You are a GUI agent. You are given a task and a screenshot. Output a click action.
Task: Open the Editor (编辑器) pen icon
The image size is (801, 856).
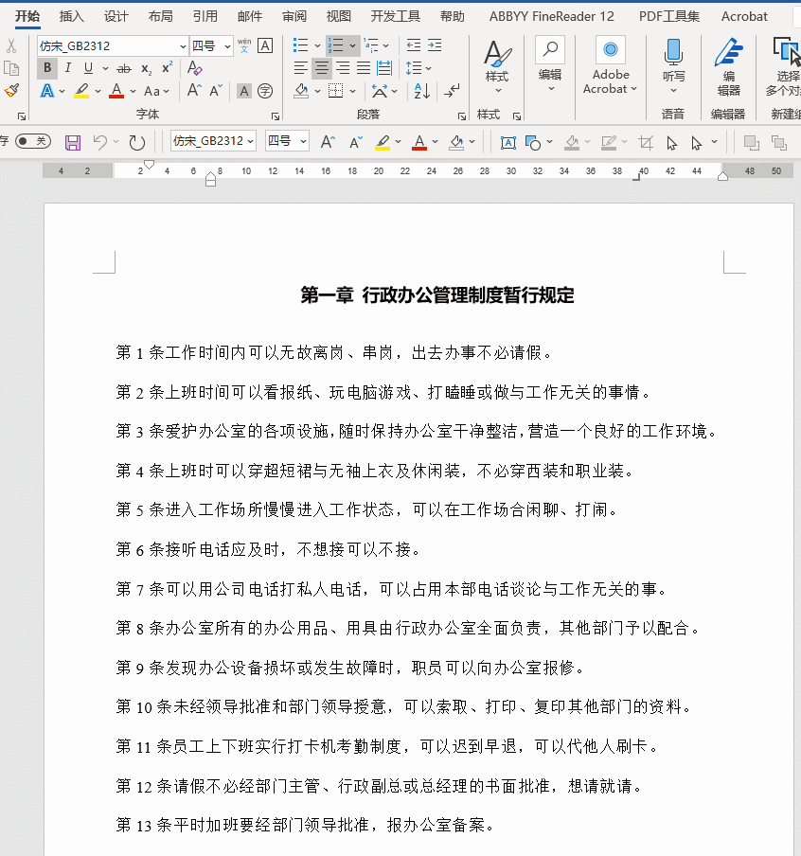pos(728,62)
